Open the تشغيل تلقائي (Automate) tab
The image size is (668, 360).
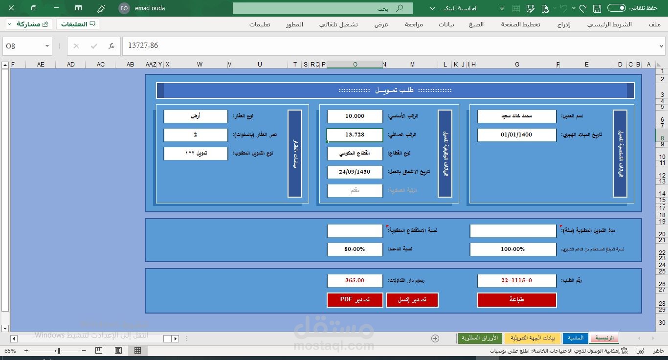coord(338,24)
